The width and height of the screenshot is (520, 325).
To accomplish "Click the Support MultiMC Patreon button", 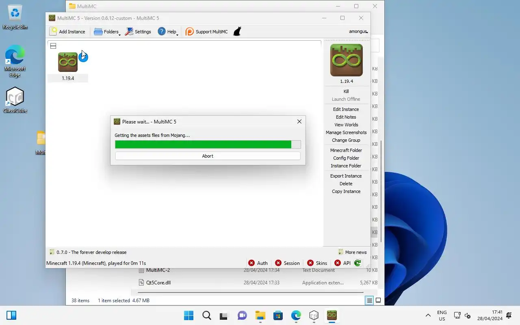I will (207, 32).
